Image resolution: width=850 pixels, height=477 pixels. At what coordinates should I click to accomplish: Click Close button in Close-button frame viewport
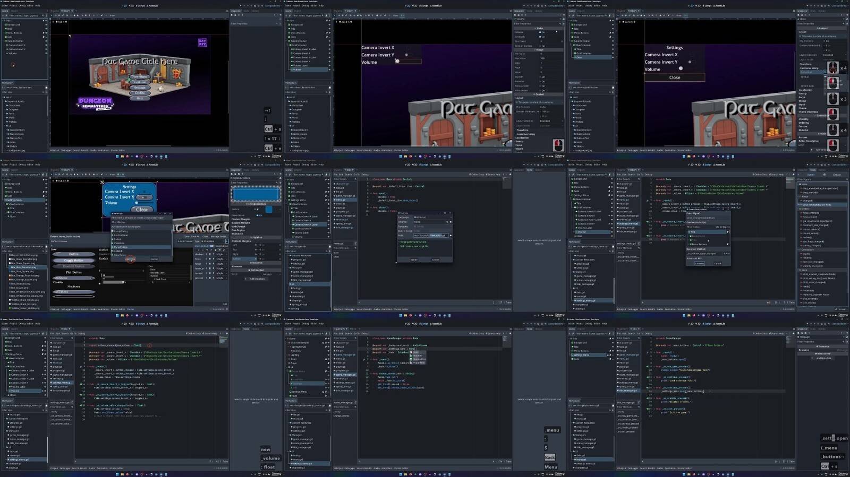(675, 77)
